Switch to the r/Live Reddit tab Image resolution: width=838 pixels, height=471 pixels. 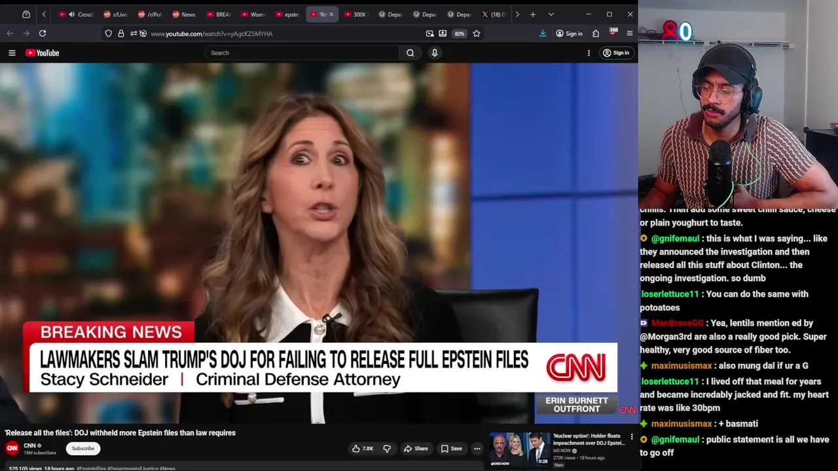pos(115,14)
